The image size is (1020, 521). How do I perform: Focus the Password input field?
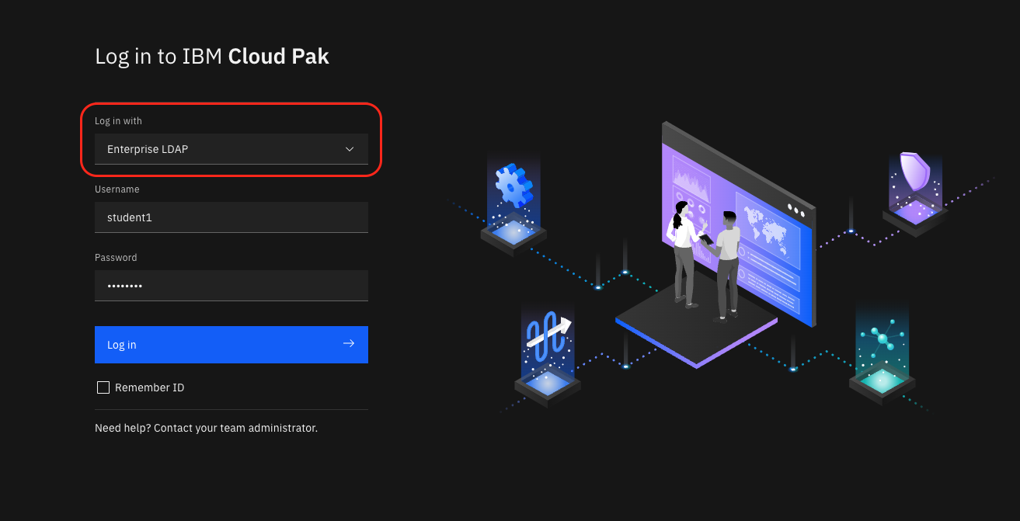point(232,286)
